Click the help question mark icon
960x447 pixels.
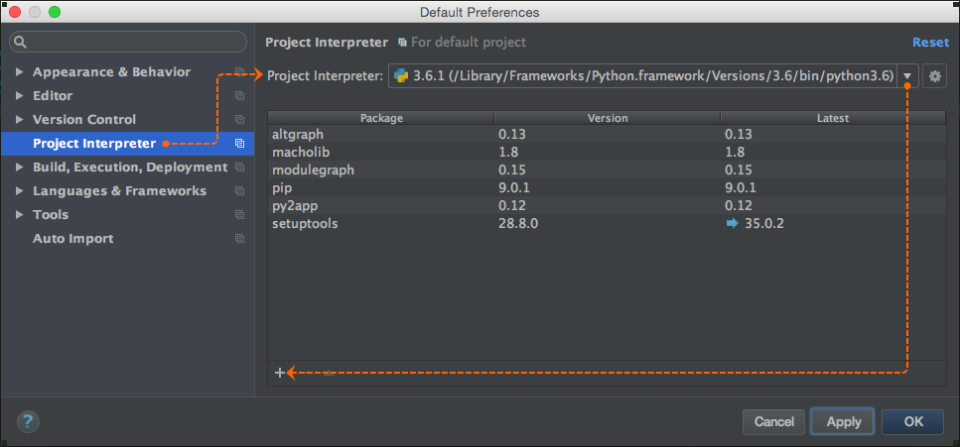tap(28, 421)
